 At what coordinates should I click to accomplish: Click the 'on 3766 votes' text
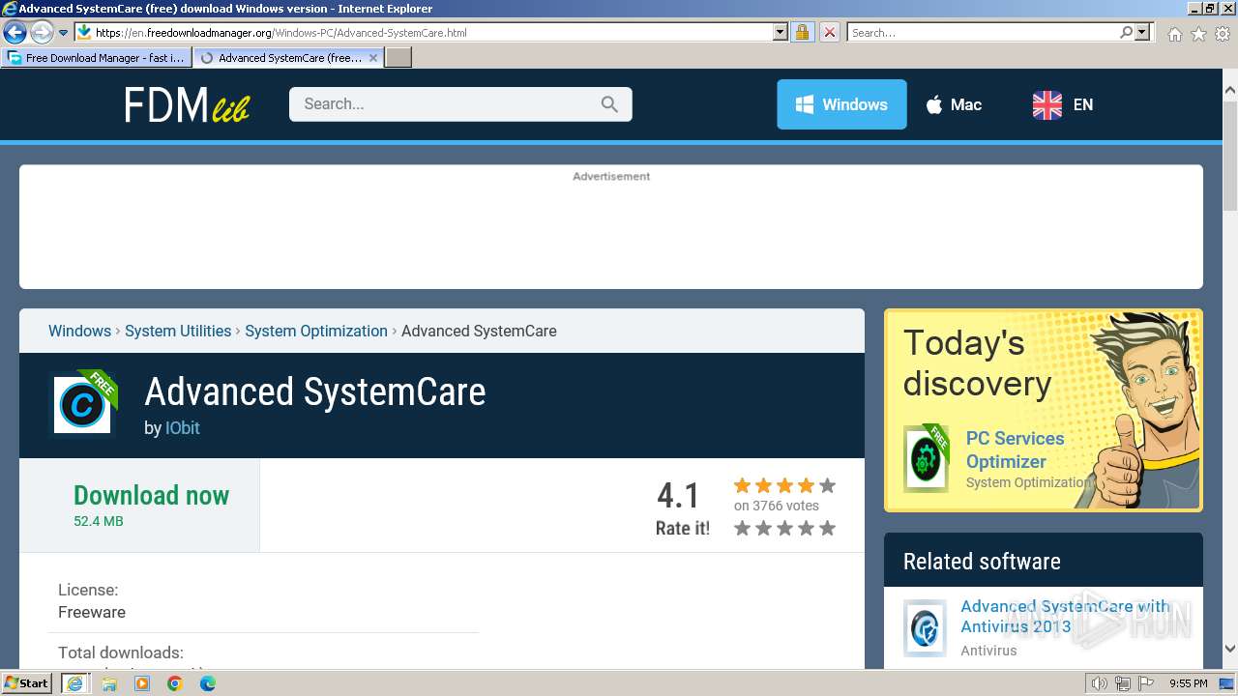coord(776,506)
